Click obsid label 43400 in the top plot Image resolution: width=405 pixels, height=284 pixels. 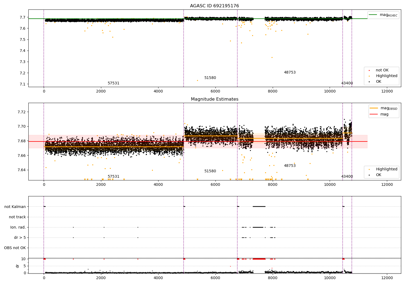tap(347, 83)
